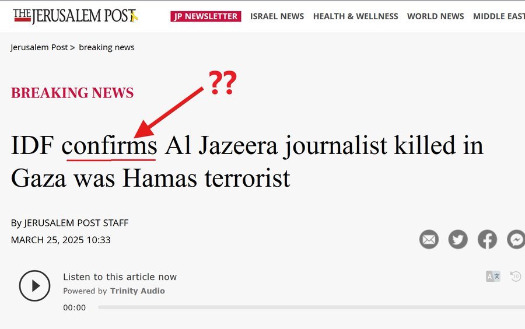Go to World News section
The image size is (525, 329).
(x=435, y=16)
